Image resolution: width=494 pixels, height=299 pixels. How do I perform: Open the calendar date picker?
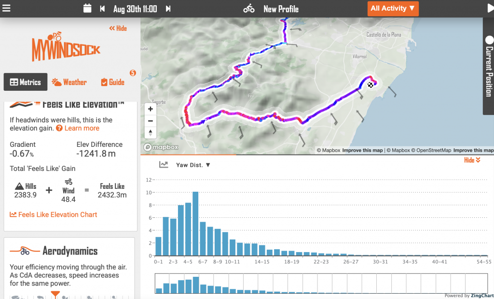(87, 9)
